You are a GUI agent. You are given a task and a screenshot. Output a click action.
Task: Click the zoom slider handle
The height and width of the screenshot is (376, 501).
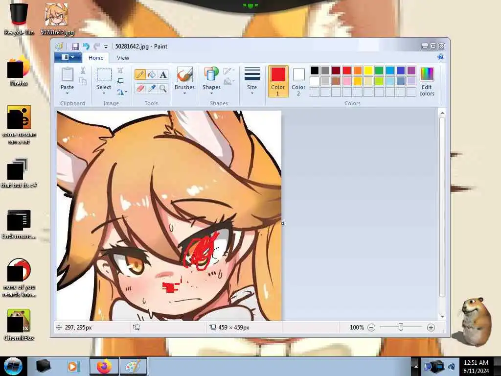pyautogui.click(x=401, y=327)
